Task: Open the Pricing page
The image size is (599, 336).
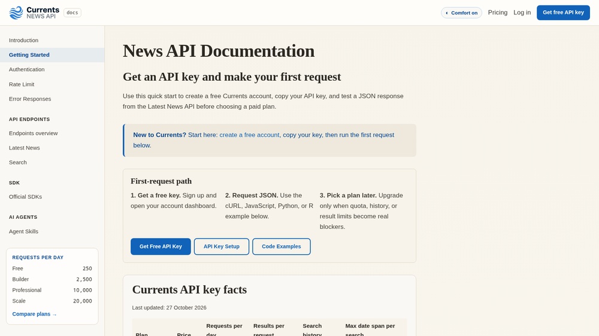Action: tap(498, 13)
